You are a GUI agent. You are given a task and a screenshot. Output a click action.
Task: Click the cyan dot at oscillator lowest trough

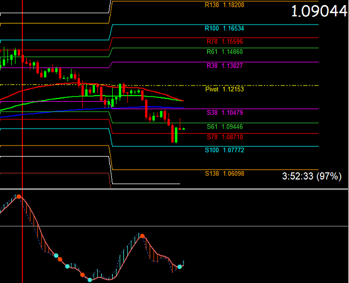[90, 280]
